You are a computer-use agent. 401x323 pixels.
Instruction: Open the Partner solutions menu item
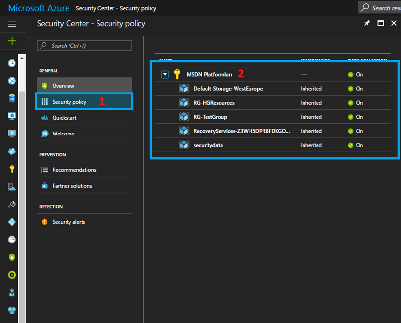pyautogui.click(x=84, y=186)
